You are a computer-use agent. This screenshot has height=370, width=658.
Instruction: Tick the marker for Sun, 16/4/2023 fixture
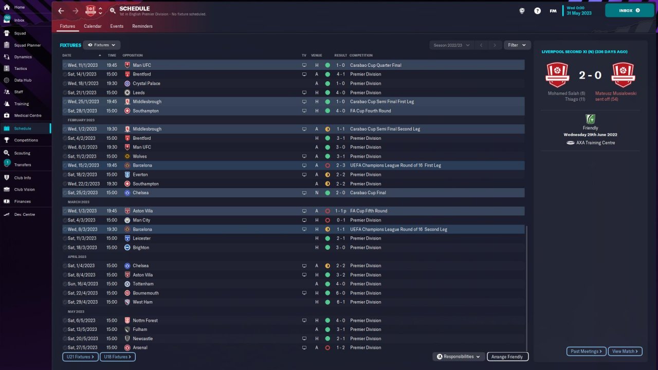pos(65,284)
